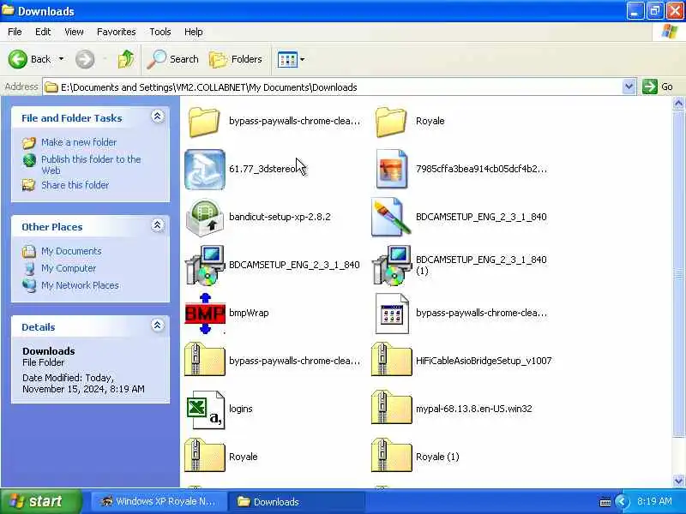
Task: Select the bandicut-setup-xp-2.8.2 icon
Action: [205, 218]
